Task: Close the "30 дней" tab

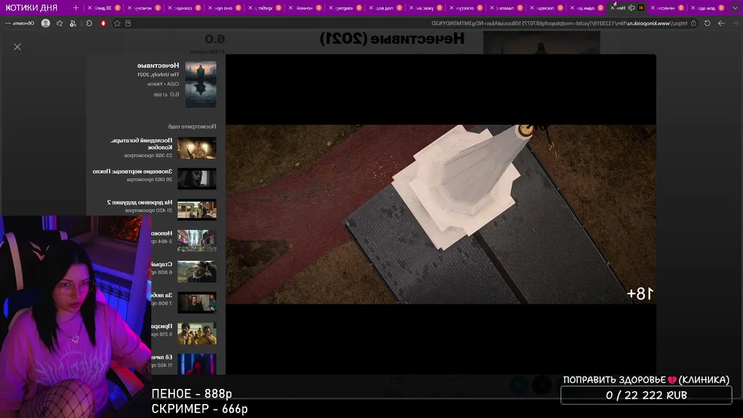Action: [x=89, y=8]
